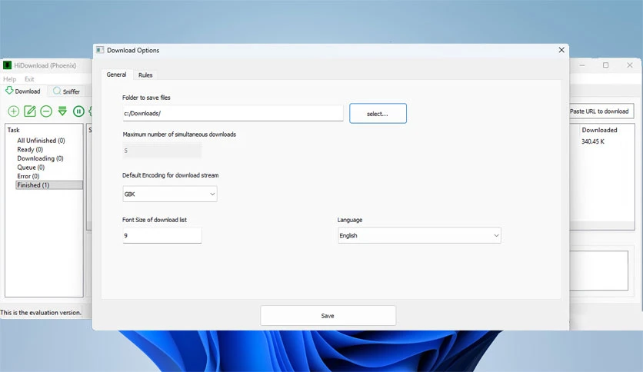The height and width of the screenshot is (372, 643).
Task: Click the remove task minus icon
Action: point(46,111)
